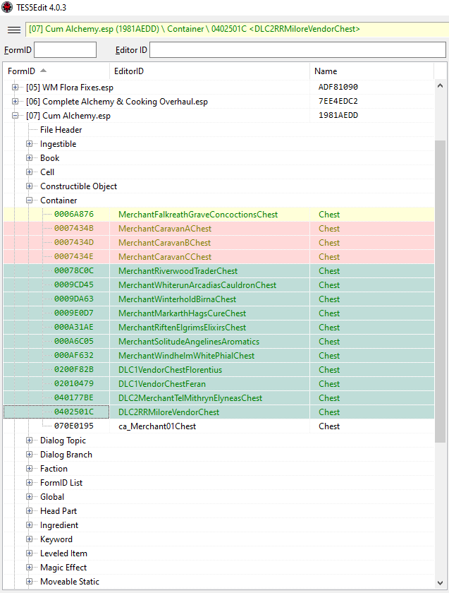Sort by the FormID column header
Viewport: 449px width, 593px height.
coord(56,71)
